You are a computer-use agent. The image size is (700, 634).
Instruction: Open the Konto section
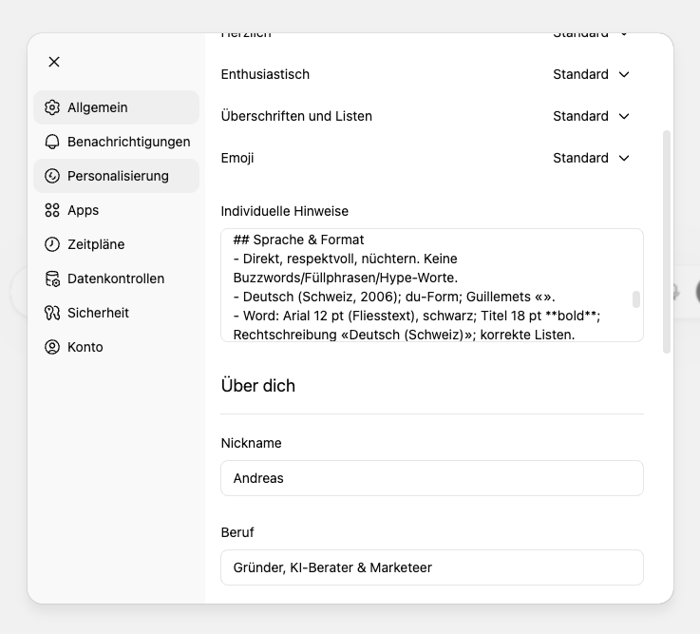[116, 347]
